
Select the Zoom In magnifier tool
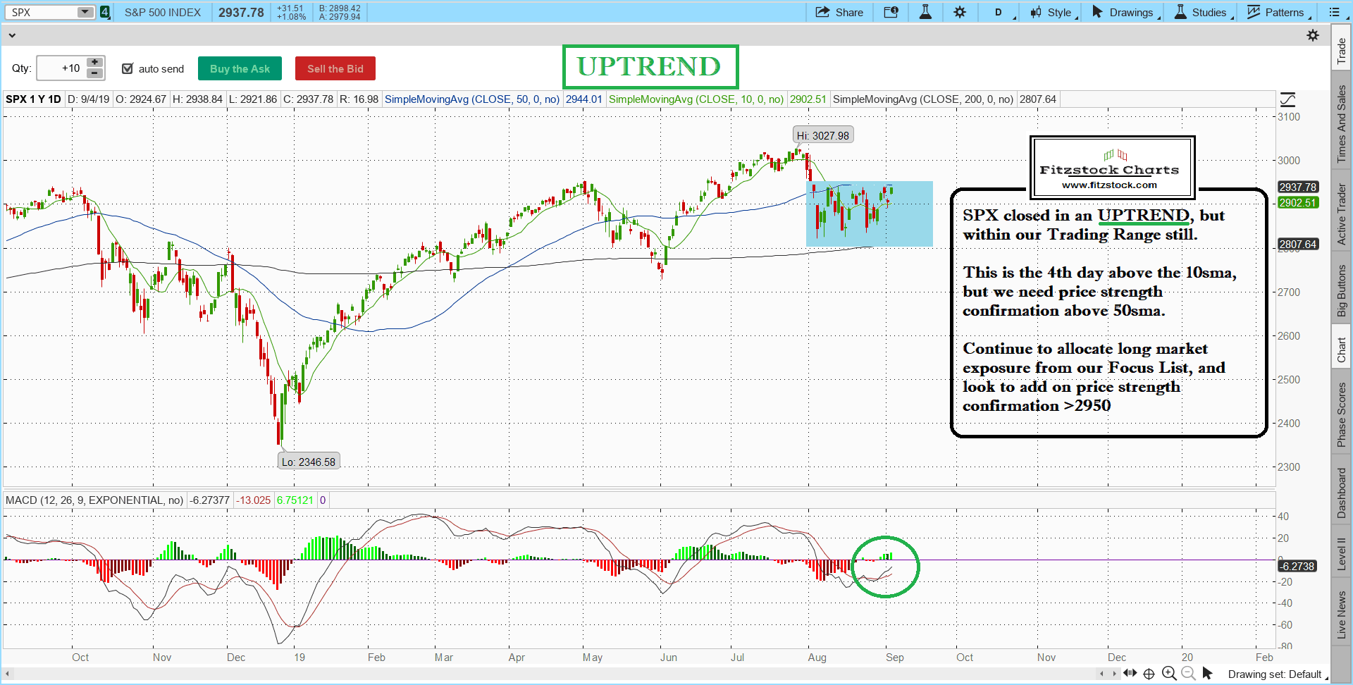coord(1168,674)
